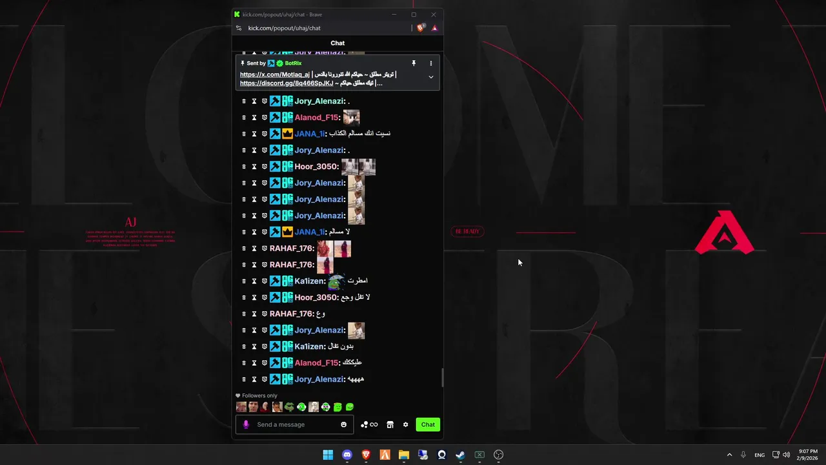The image size is (826, 465).
Task: Click the chat scrollbar thumb
Action: pyautogui.click(x=442, y=378)
